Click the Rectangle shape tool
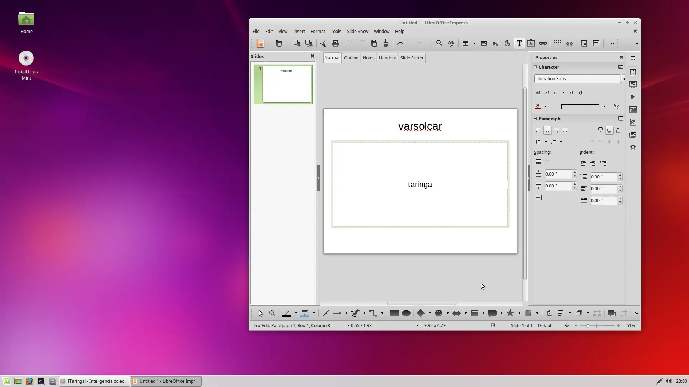 (394, 314)
